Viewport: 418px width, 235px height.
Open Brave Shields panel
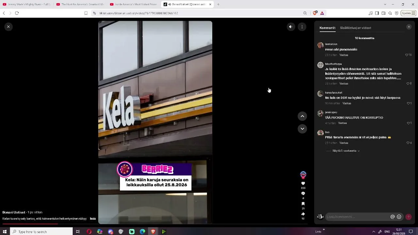[x=315, y=13]
